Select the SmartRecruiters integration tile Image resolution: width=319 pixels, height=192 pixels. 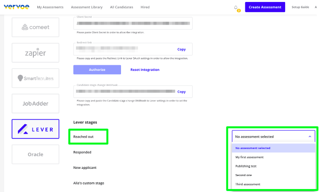35,78
